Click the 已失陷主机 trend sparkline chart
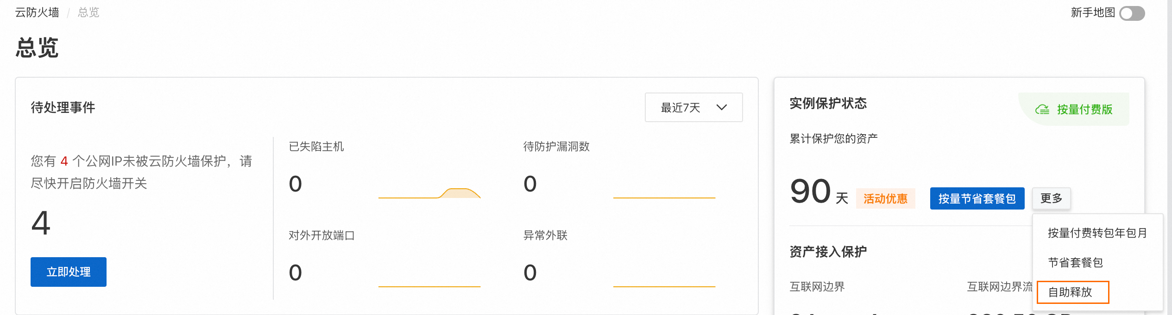The width and height of the screenshot is (1172, 315). 429,193
